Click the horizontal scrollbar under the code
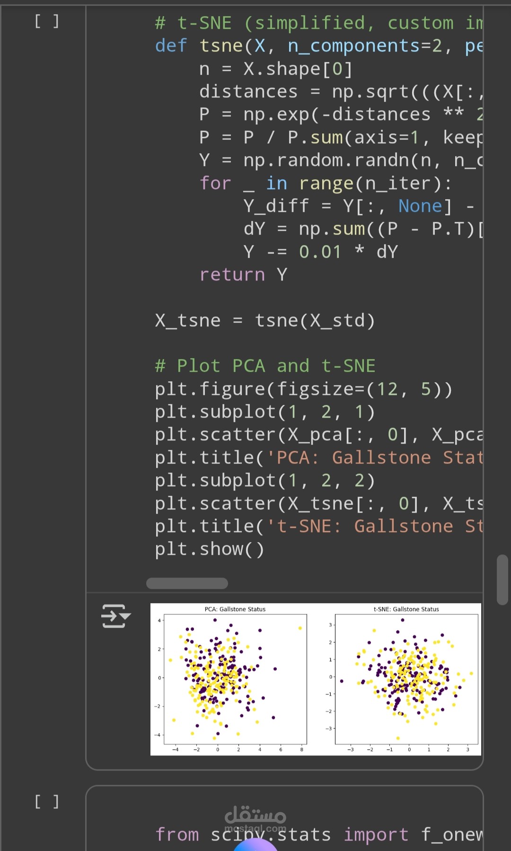The height and width of the screenshot is (851, 511). (x=187, y=583)
